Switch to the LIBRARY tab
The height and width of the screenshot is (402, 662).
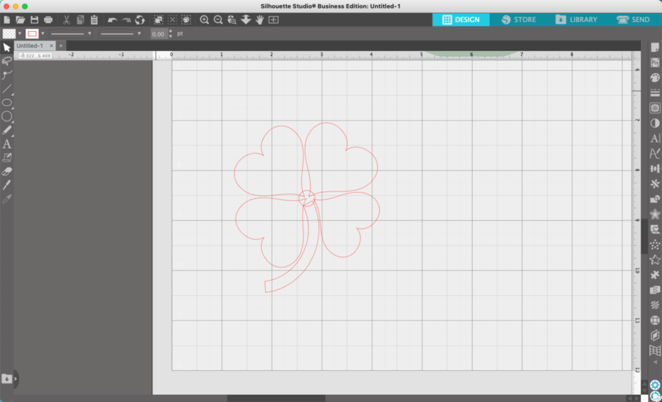click(x=576, y=20)
